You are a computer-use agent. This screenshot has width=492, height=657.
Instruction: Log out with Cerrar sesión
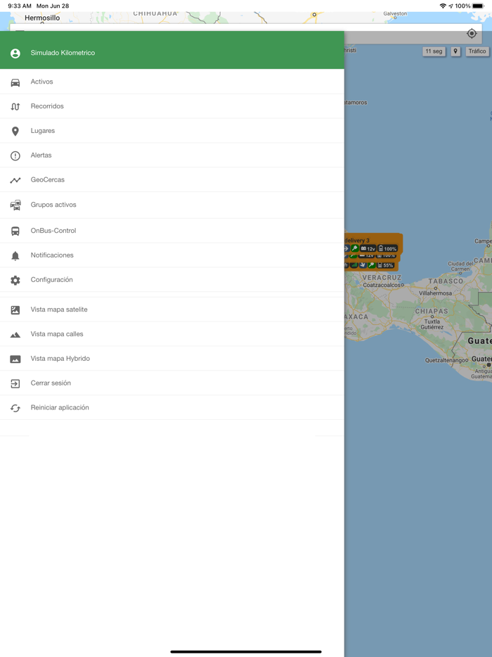tap(172, 383)
